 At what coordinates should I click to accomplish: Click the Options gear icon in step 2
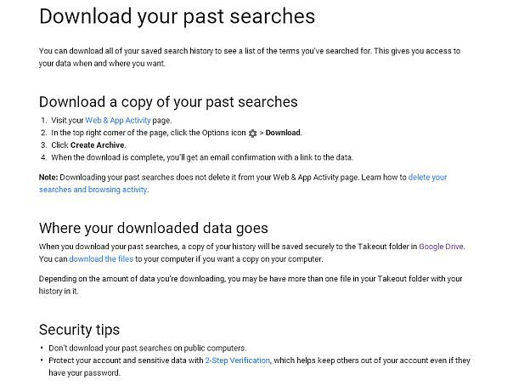coord(252,133)
